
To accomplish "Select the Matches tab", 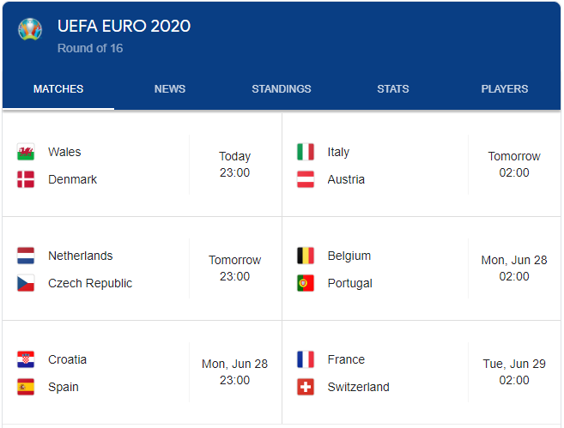I will click(x=58, y=89).
